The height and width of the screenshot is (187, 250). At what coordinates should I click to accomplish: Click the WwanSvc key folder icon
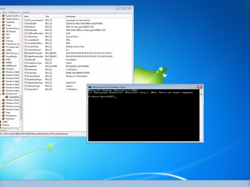[3, 119]
